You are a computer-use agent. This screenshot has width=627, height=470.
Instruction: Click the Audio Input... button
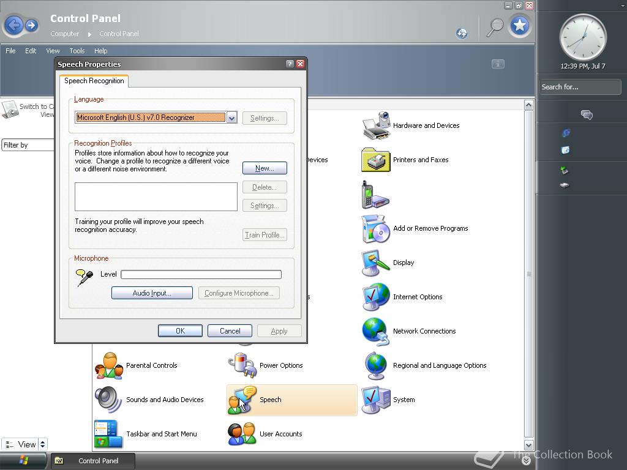tap(152, 293)
